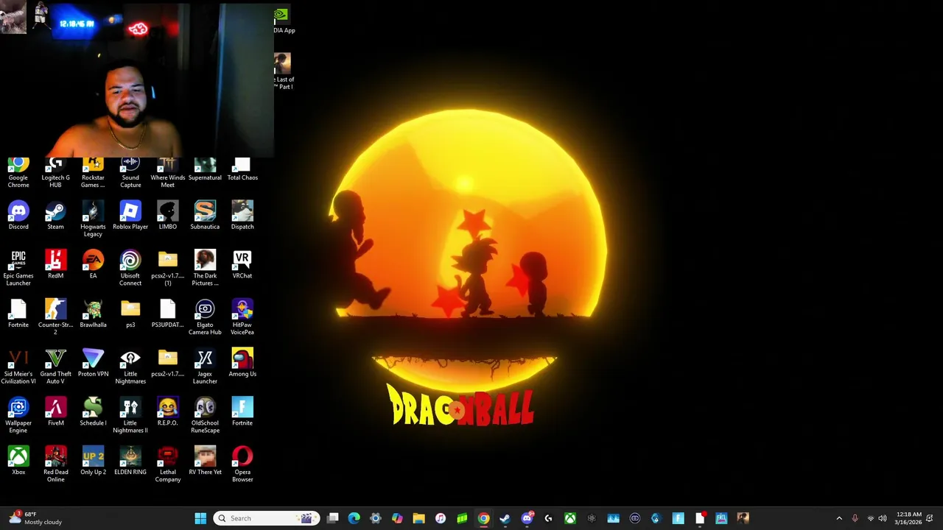The image size is (943, 530).
Task: Open Steam from the taskbar
Action: pyautogui.click(x=505, y=518)
